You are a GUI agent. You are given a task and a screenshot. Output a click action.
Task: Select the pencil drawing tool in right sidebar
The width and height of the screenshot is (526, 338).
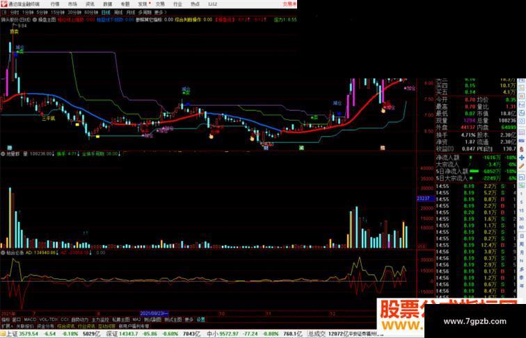(522, 166)
